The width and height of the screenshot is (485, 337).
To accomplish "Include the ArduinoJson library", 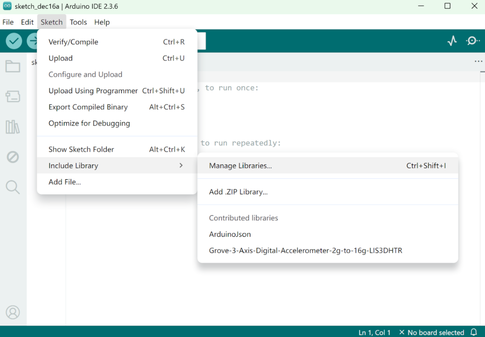I will [x=230, y=234].
